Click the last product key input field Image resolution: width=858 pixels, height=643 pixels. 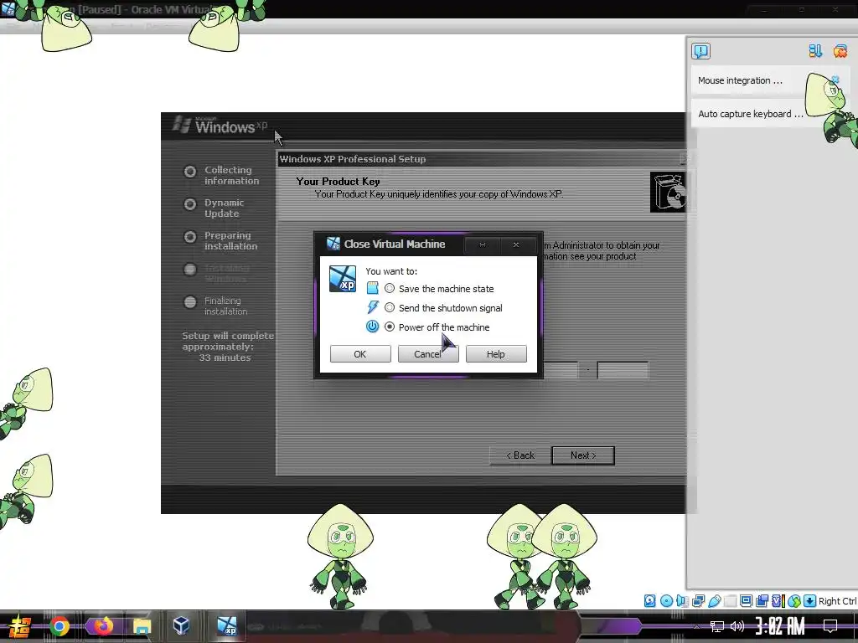pos(623,370)
